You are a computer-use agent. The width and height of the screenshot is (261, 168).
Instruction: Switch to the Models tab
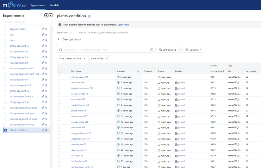coord(54,6)
